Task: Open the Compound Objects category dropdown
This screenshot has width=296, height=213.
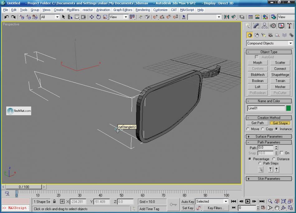Action: [x=270, y=43]
